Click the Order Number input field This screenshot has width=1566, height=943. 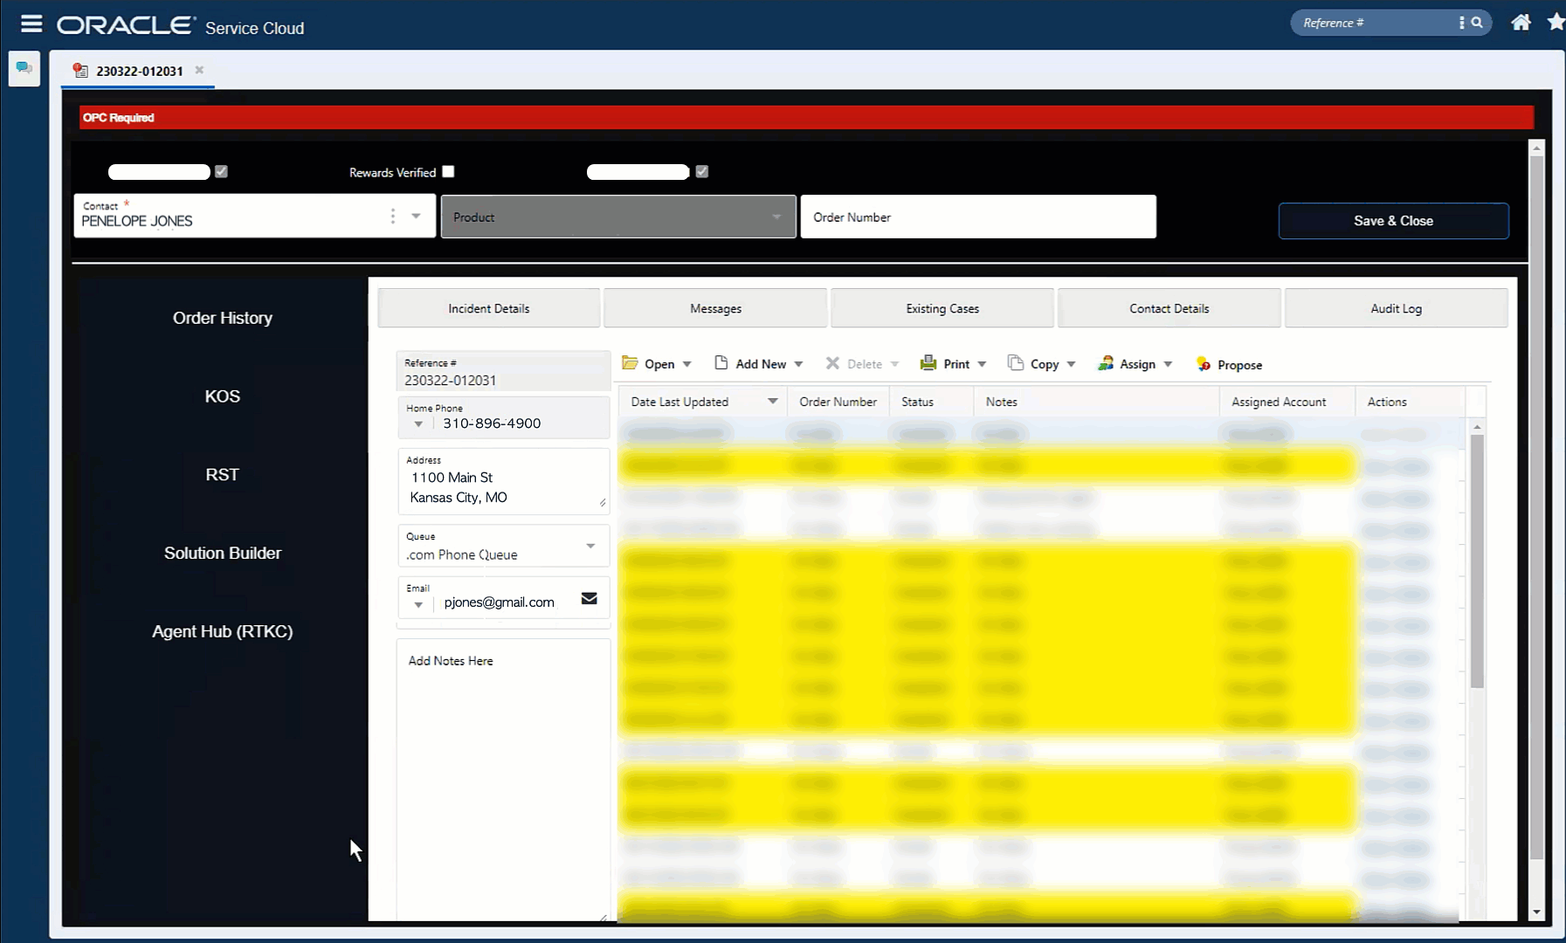pos(978,217)
